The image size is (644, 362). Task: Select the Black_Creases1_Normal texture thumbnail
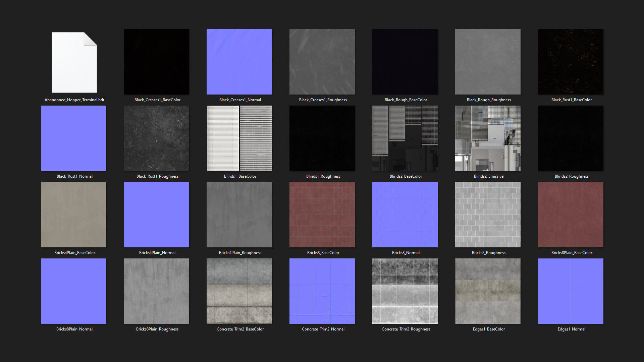[239, 62]
